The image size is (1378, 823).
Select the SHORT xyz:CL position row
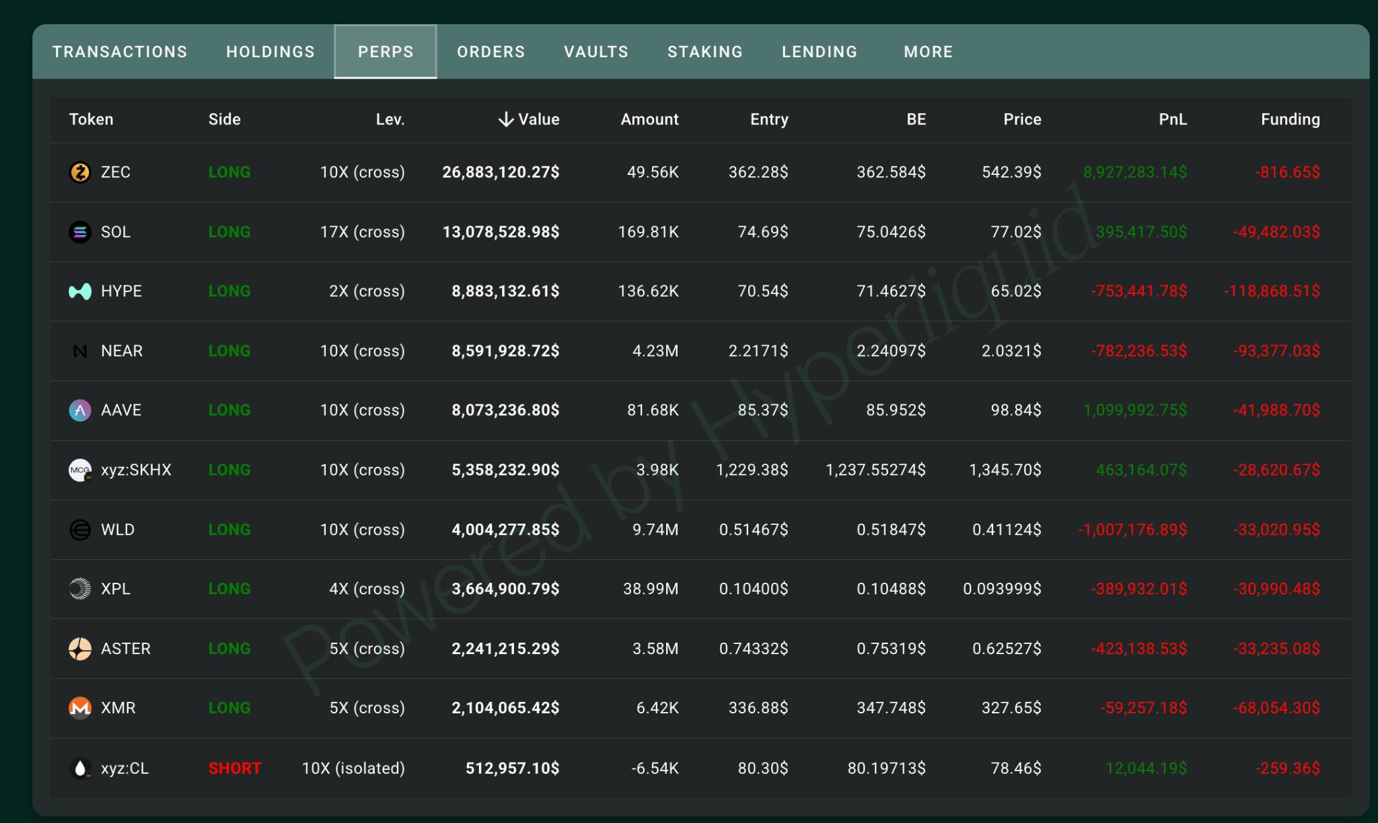coord(700,768)
